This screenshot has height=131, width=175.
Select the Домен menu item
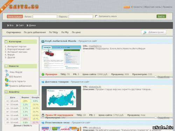(x=31, y=26)
